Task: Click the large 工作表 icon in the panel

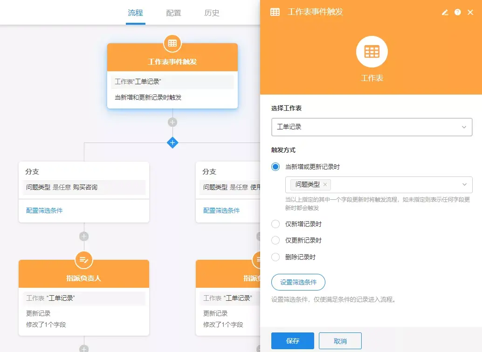Action: [372, 51]
